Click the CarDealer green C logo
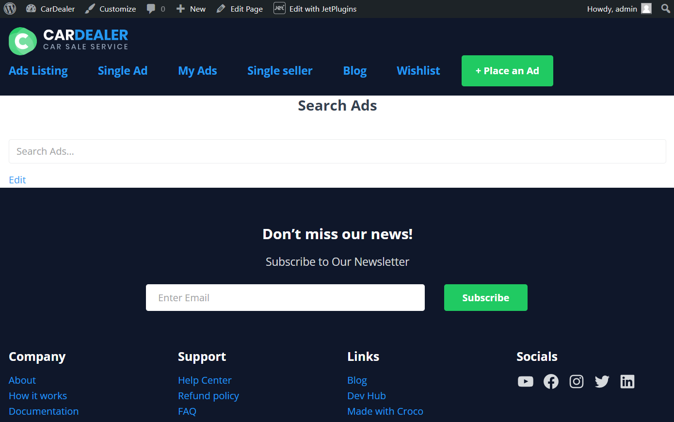674x422 pixels. (x=23, y=41)
